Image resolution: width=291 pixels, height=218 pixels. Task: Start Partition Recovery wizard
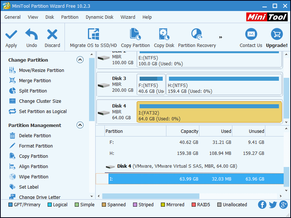point(197,38)
